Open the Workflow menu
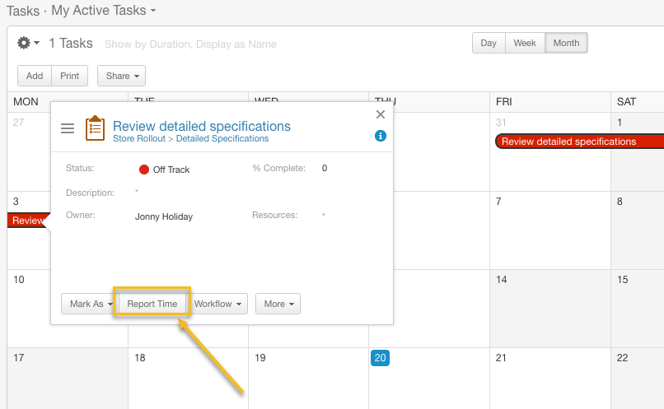 click(x=217, y=304)
